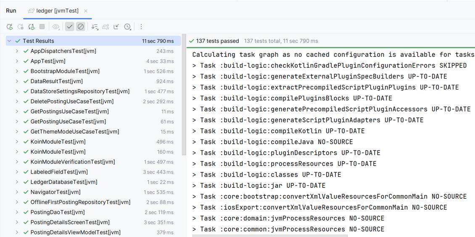
Task: Expand DataResultTest[jvm] node
Action: tap(17, 81)
